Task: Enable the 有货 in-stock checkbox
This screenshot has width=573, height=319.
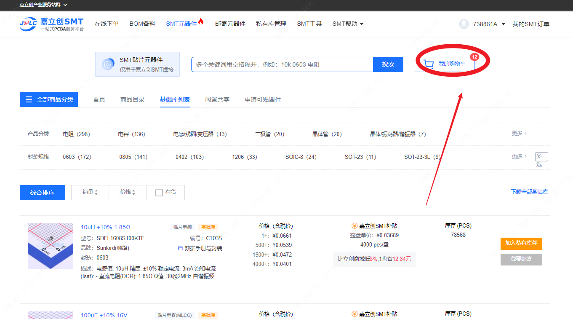Action: tap(159, 193)
